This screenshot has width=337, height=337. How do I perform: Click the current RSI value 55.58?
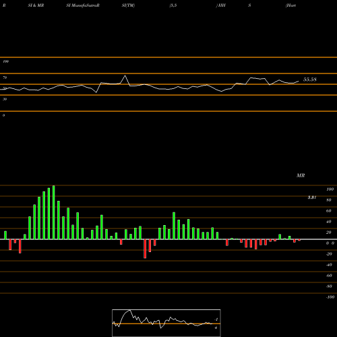coord(310,80)
